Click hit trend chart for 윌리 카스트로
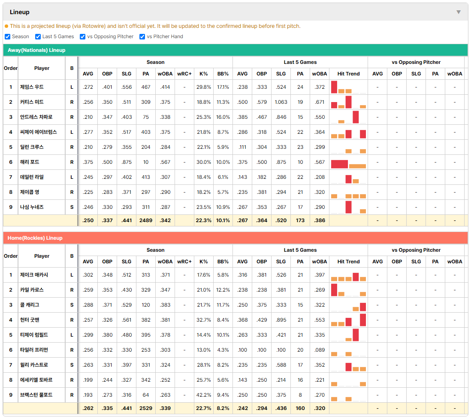This screenshot has height=419, width=471. click(x=348, y=365)
